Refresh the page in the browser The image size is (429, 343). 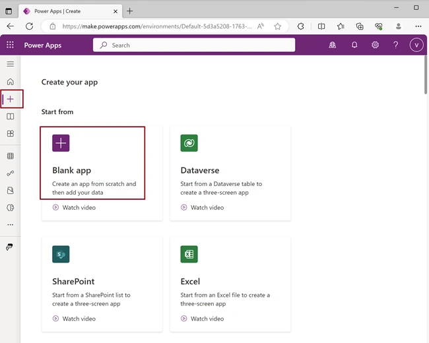click(x=29, y=26)
